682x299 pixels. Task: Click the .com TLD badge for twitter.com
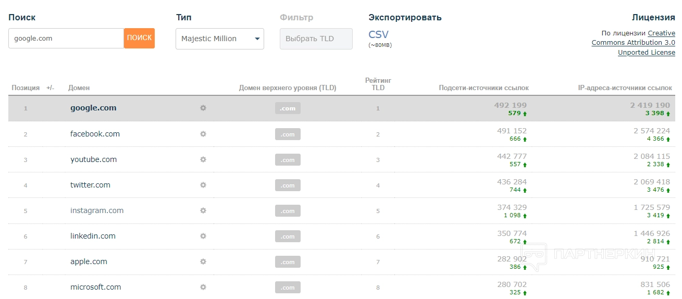(x=288, y=185)
